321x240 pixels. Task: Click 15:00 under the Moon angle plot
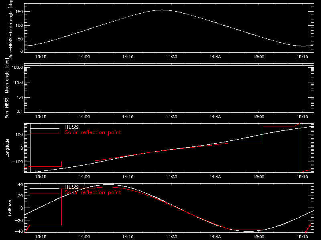tap(258, 117)
